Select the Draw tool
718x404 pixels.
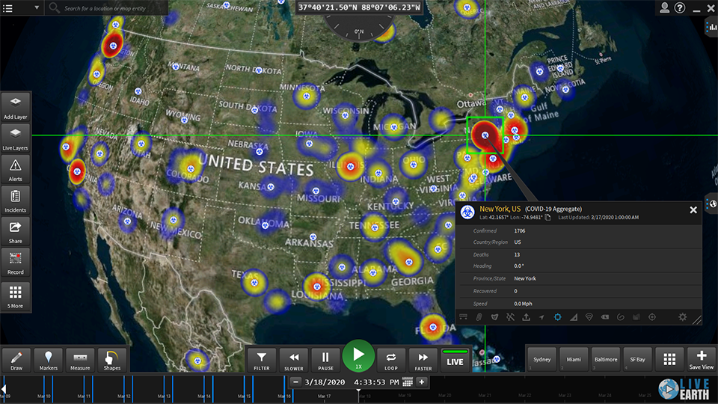point(16,360)
